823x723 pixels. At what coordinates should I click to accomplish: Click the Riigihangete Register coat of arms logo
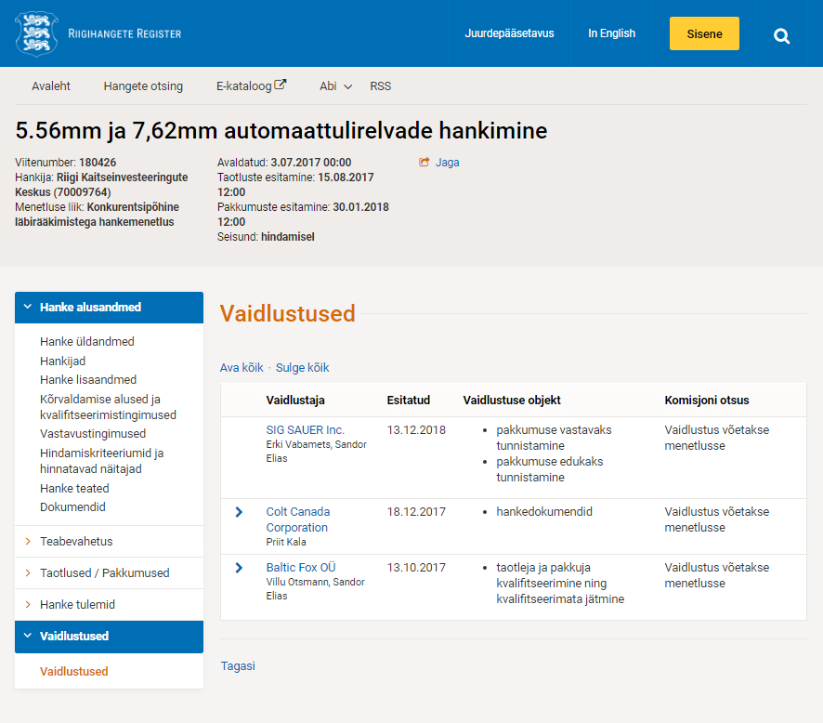coord(36,33)
